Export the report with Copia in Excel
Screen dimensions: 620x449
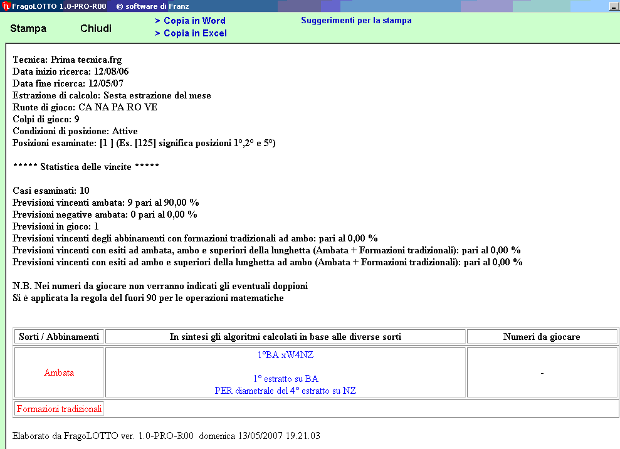point(191,33)
